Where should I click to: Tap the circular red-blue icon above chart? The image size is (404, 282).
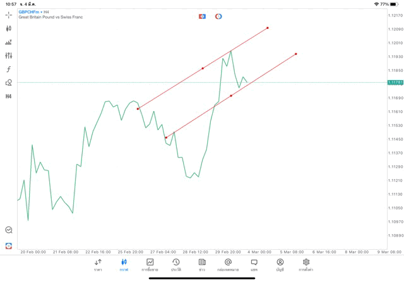218,16
